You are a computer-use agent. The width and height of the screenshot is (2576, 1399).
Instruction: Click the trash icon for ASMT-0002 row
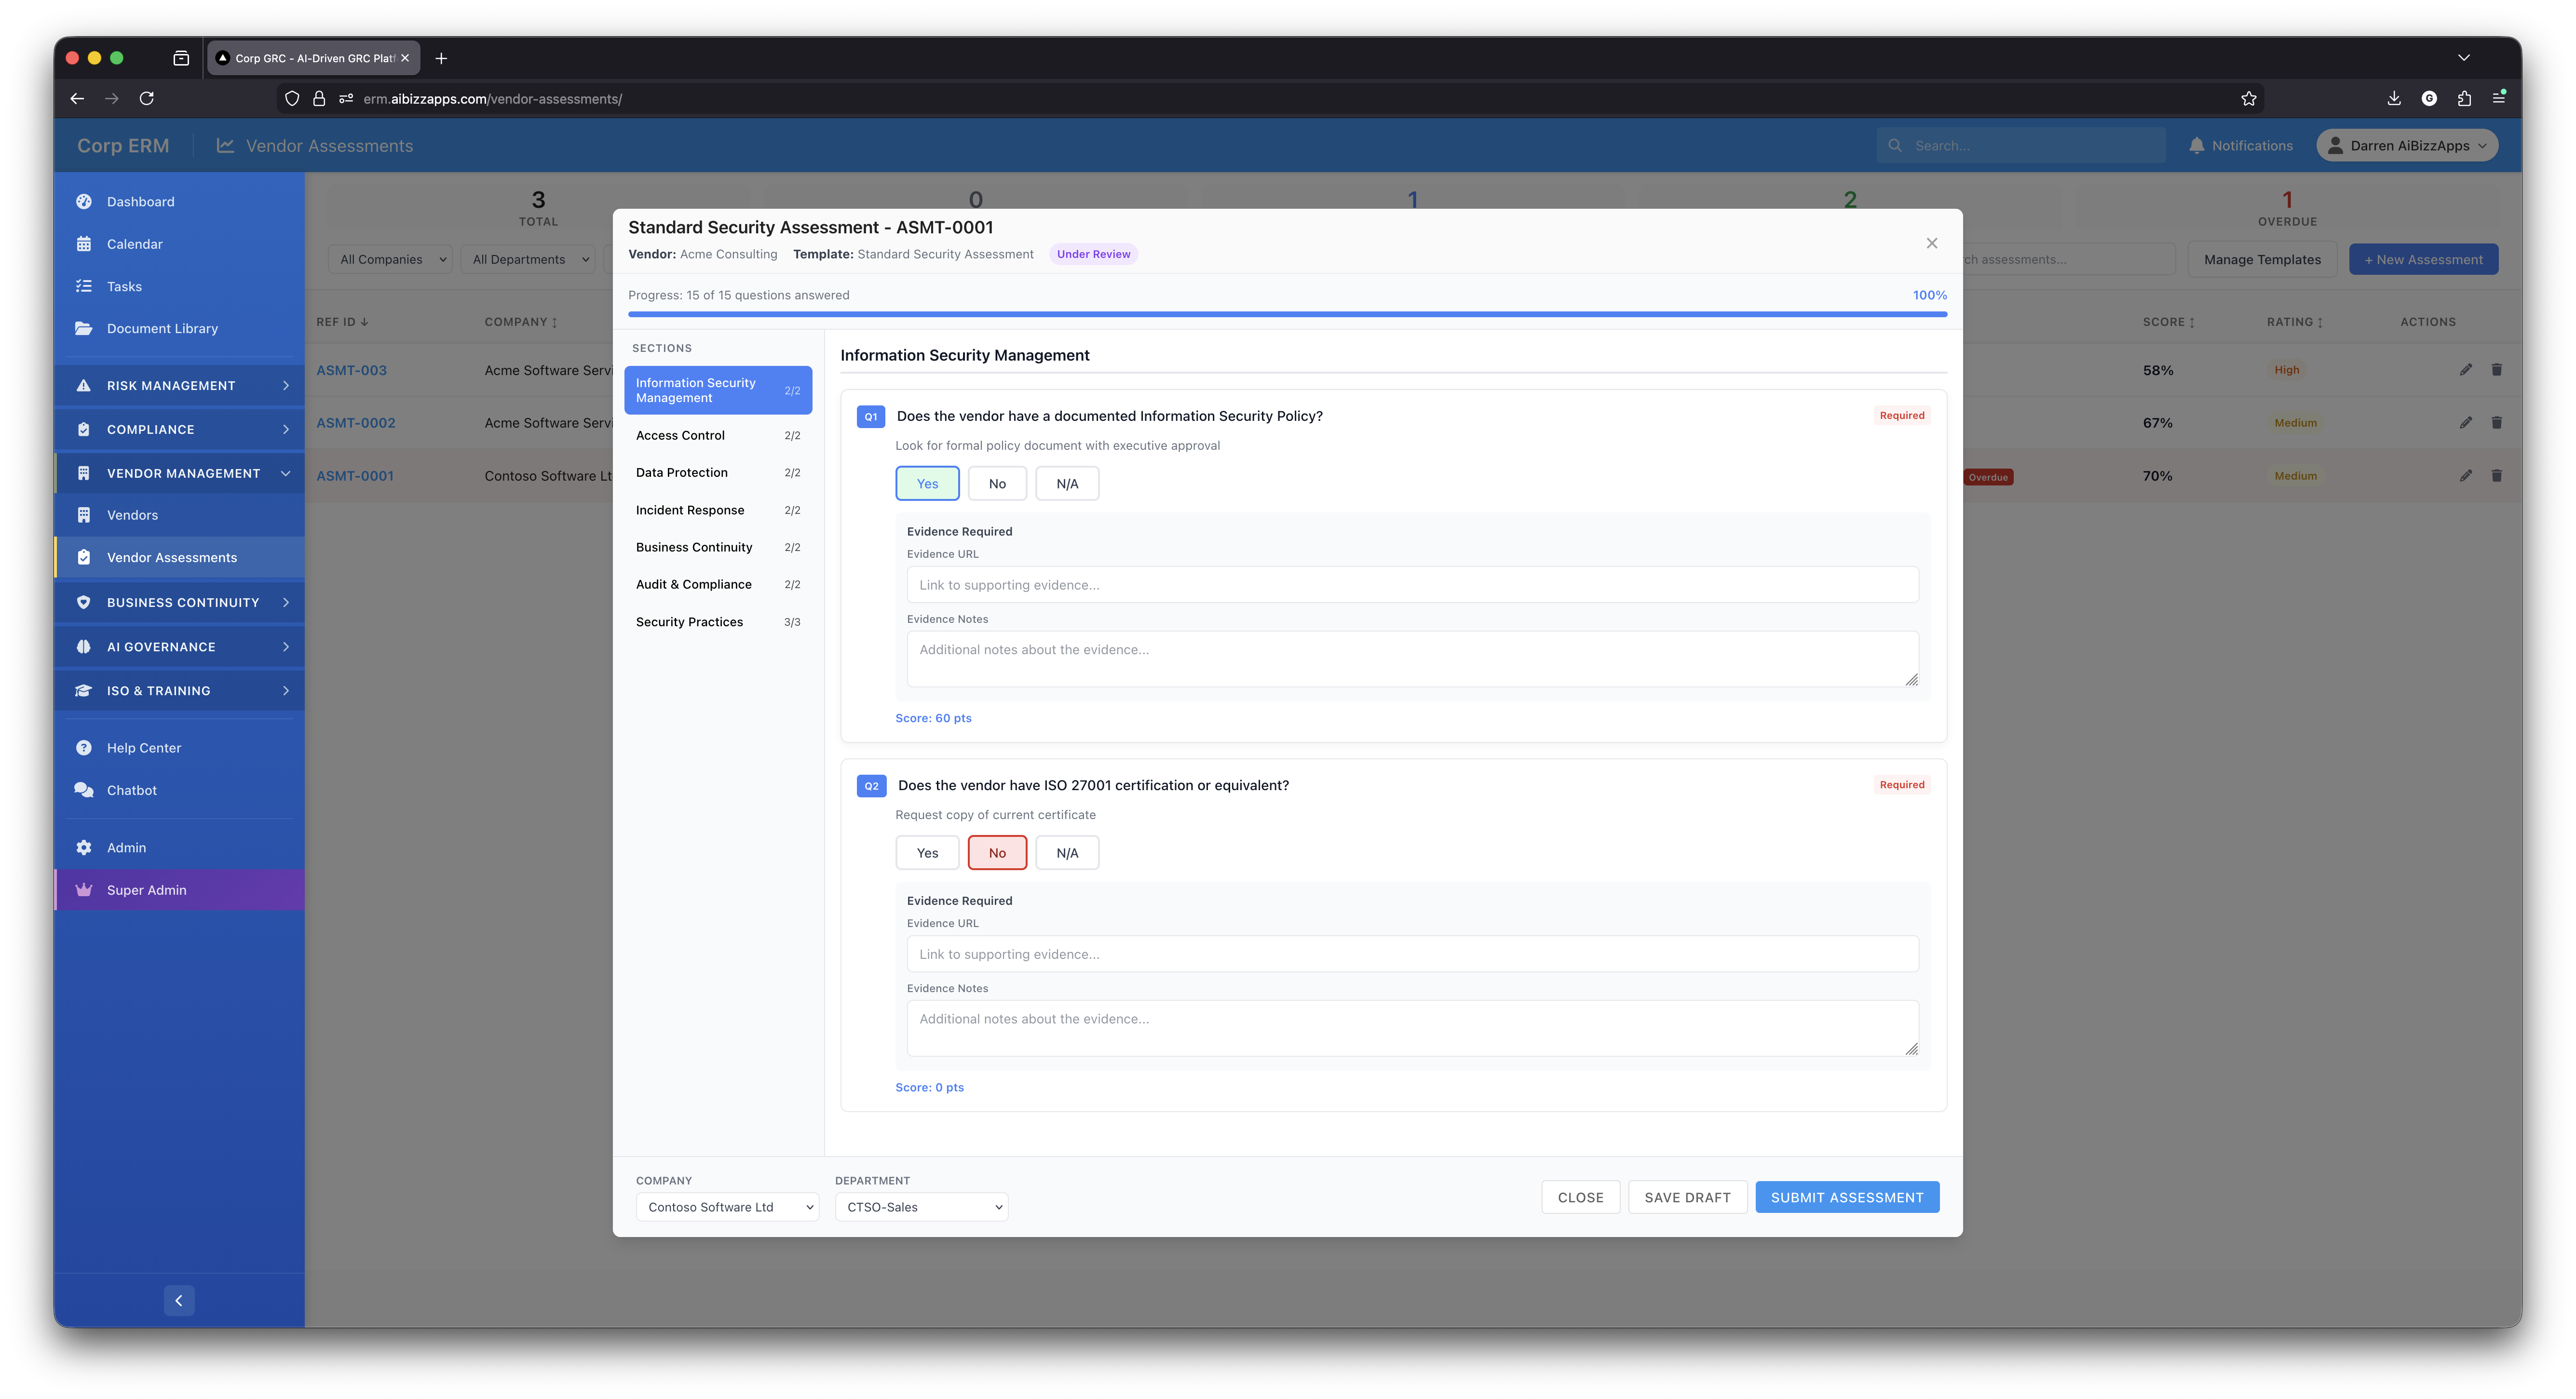coord(2496,423)
